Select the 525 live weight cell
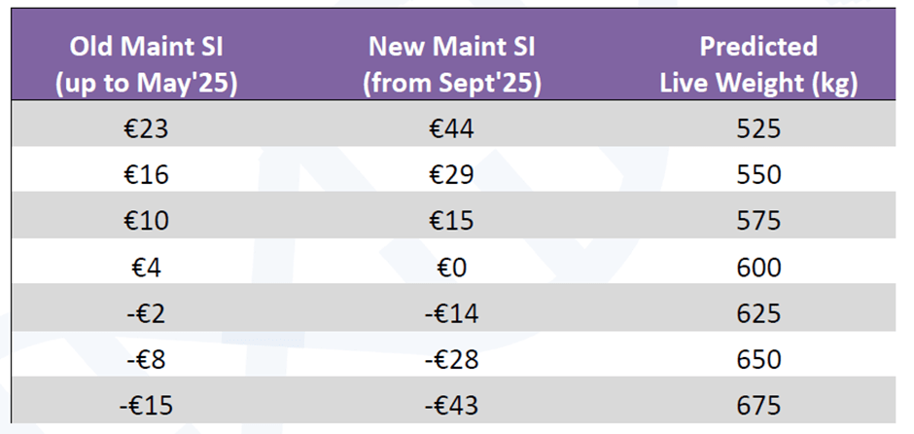 click(x=758, y=128)
